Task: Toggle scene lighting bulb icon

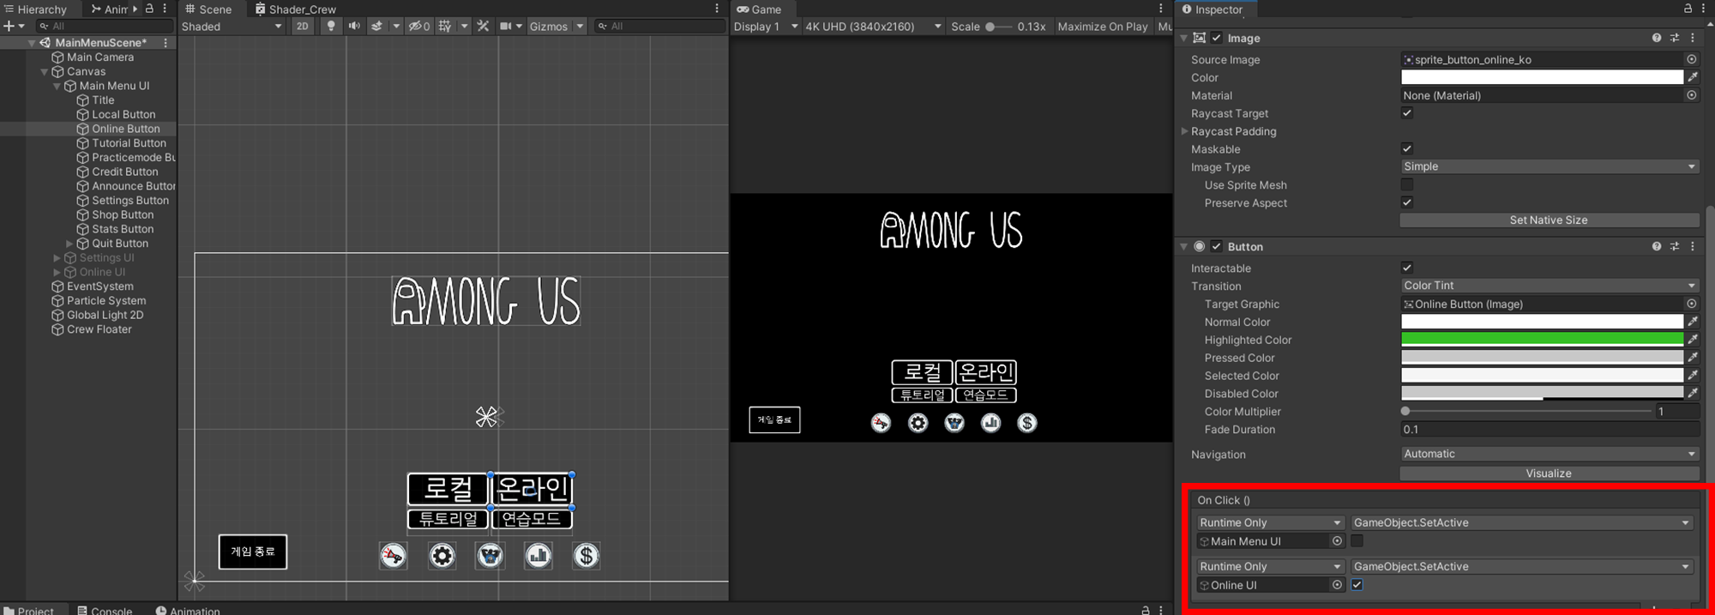Action: tap(331, 27)
